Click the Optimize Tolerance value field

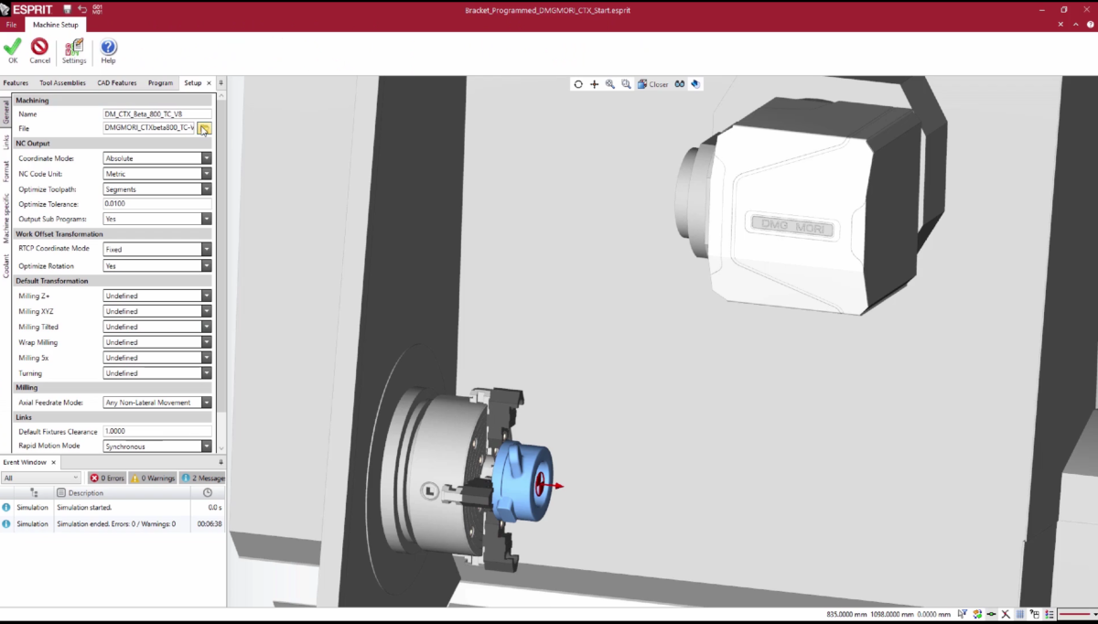(157, 204)
